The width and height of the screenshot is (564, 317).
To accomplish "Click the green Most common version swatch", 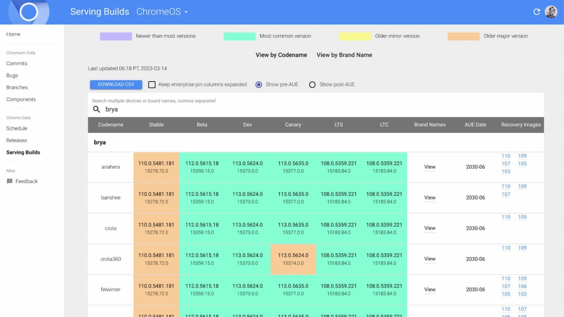I will pyautogui.click(x=240, y=36).
